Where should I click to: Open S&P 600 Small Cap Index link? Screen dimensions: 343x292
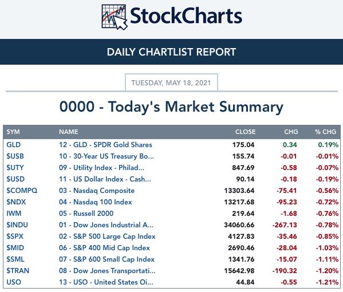point(107,259)
